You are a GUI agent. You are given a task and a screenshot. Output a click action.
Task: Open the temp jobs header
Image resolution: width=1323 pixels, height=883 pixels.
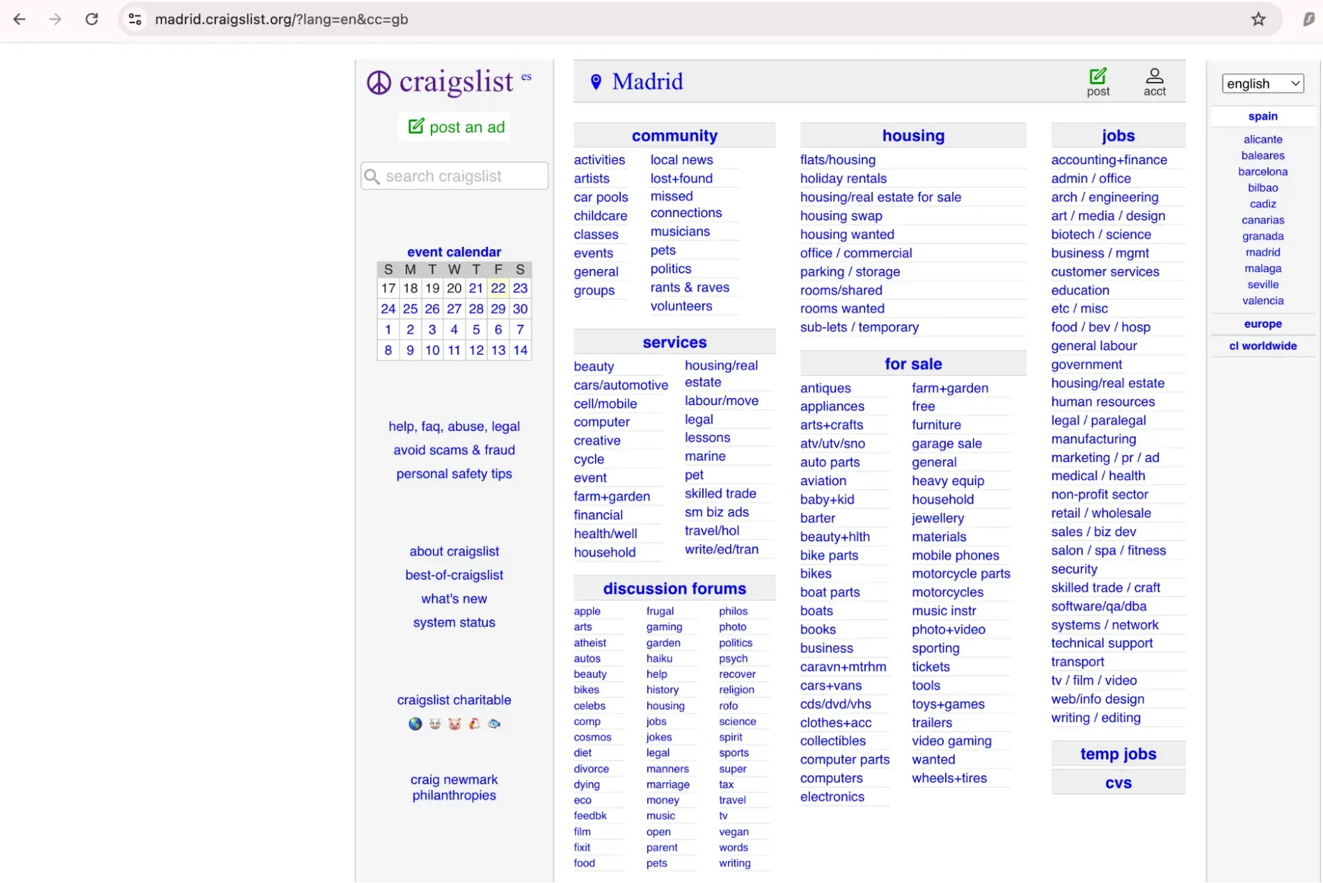tap(1118, 754)
